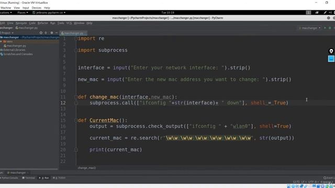Click the word 'interface' on line 6

pos(91,68)
